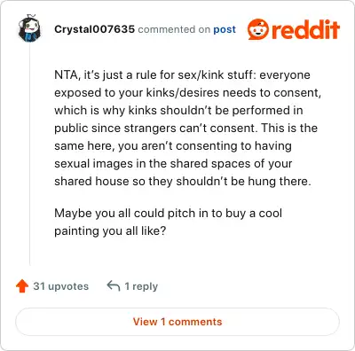Click the line beginning "same here, you aren't"
The image size is (355, 351).
(x=173, y=146)
